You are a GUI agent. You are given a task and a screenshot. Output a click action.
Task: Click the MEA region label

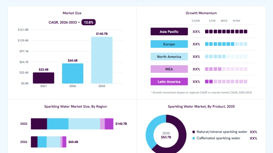[x=169, y=69]
